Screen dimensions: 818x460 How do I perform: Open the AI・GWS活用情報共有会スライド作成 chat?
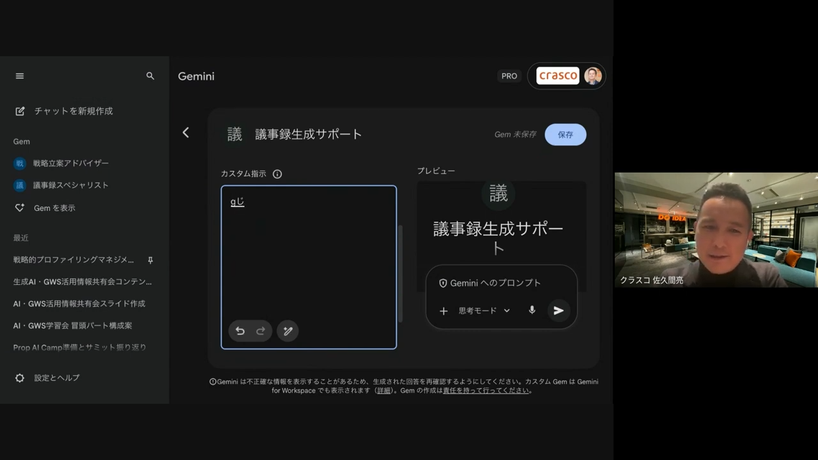tap(79, 304)
